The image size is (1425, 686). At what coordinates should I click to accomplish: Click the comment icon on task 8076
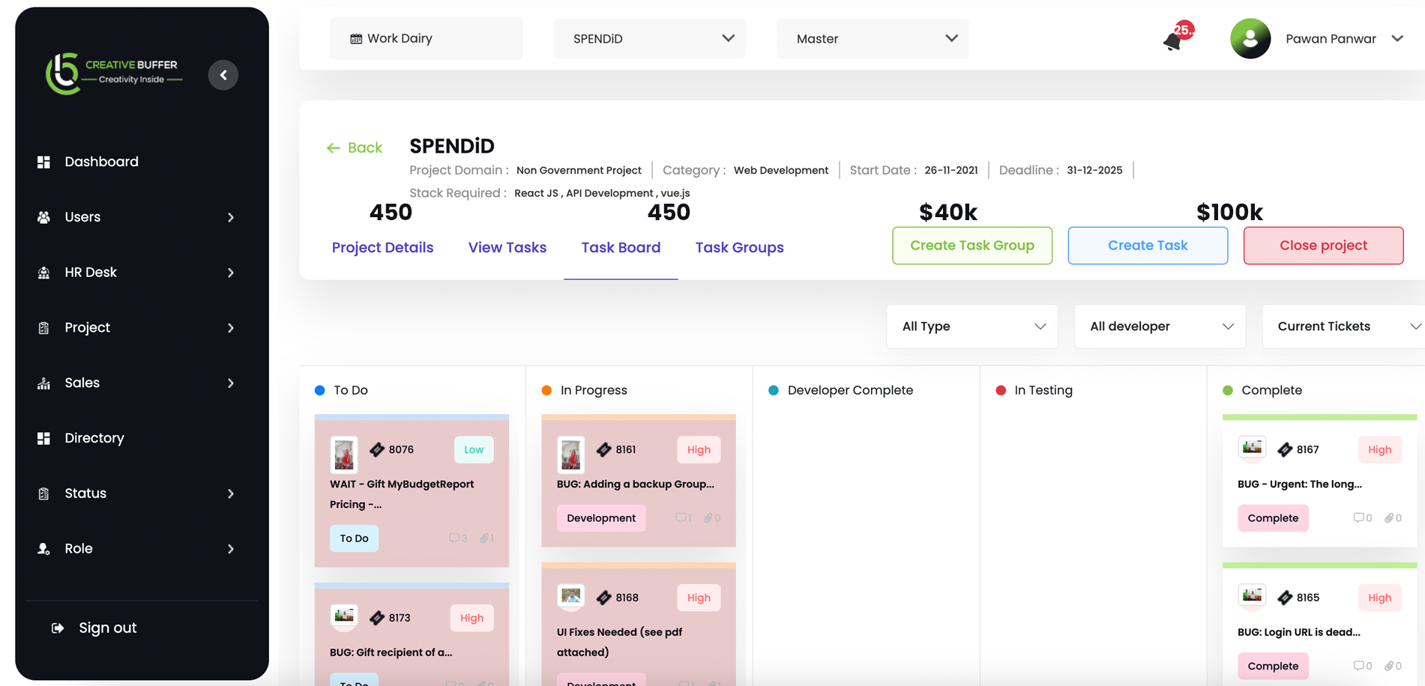[x=454, y=538]
